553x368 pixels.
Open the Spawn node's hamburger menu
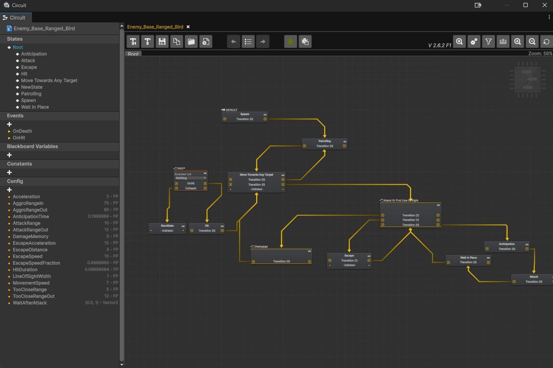[265, 114]
